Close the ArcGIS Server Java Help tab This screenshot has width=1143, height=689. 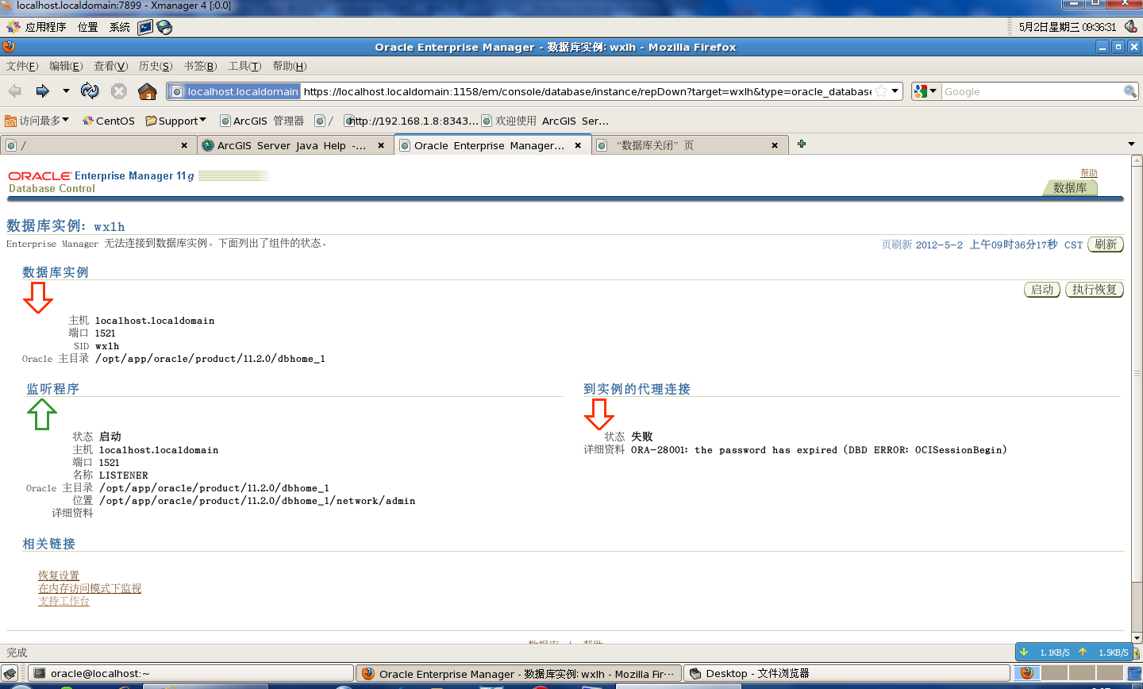pos(381,145)
